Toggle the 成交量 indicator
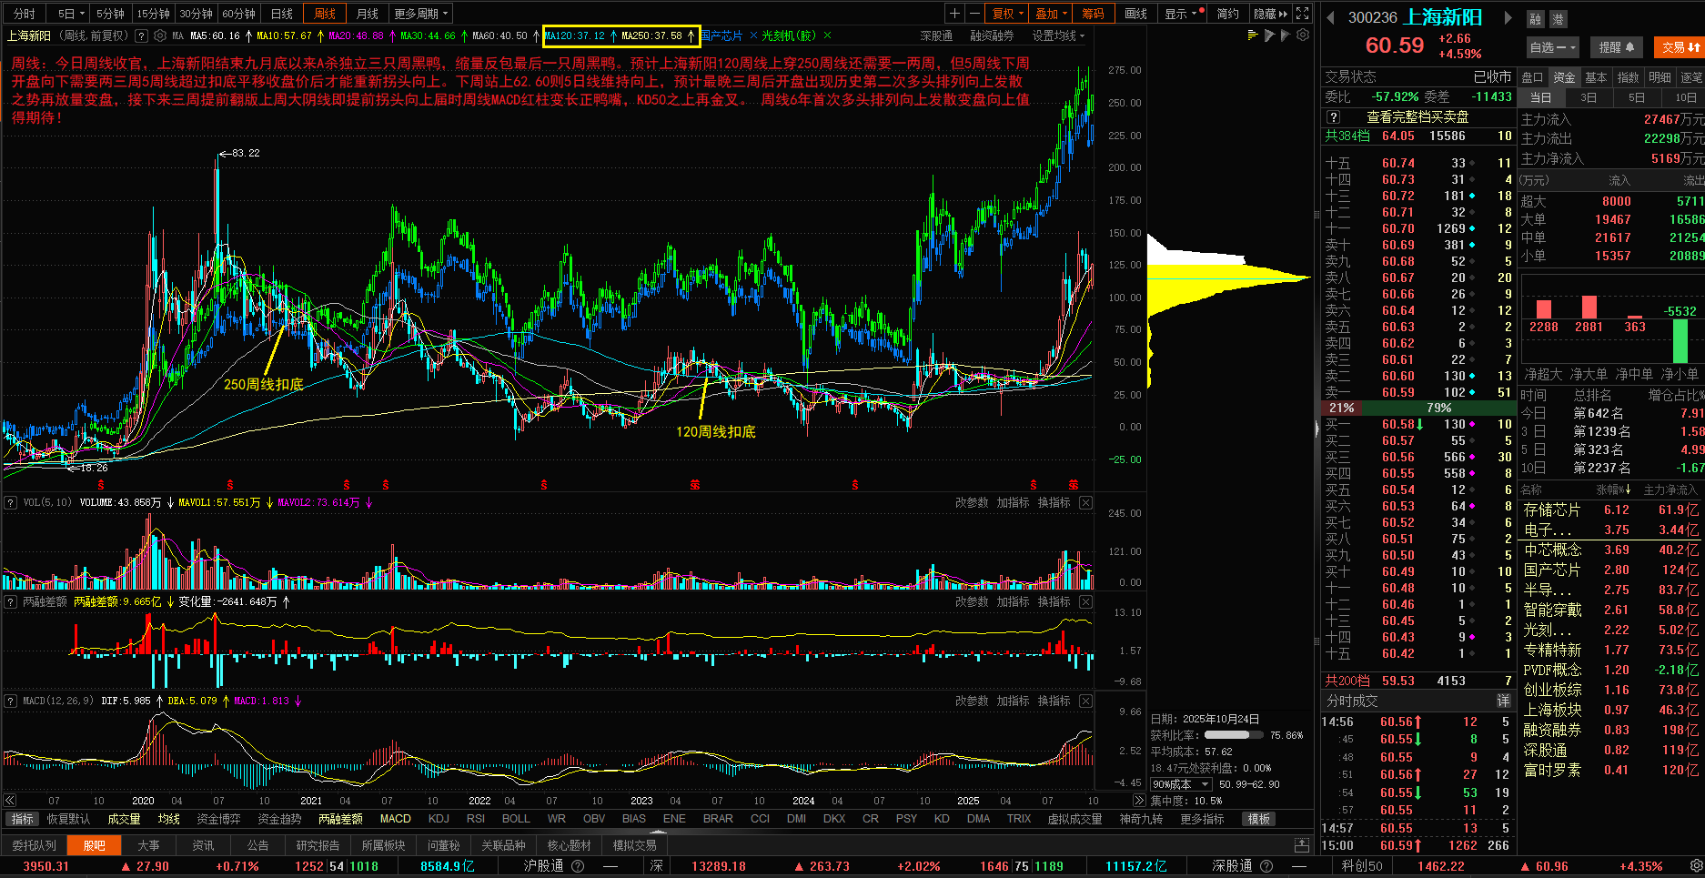This screenshot has width=1705, height=878. tap(124, 819)
